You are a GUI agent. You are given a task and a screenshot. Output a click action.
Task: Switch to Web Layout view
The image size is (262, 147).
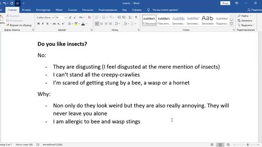point(228,145)
